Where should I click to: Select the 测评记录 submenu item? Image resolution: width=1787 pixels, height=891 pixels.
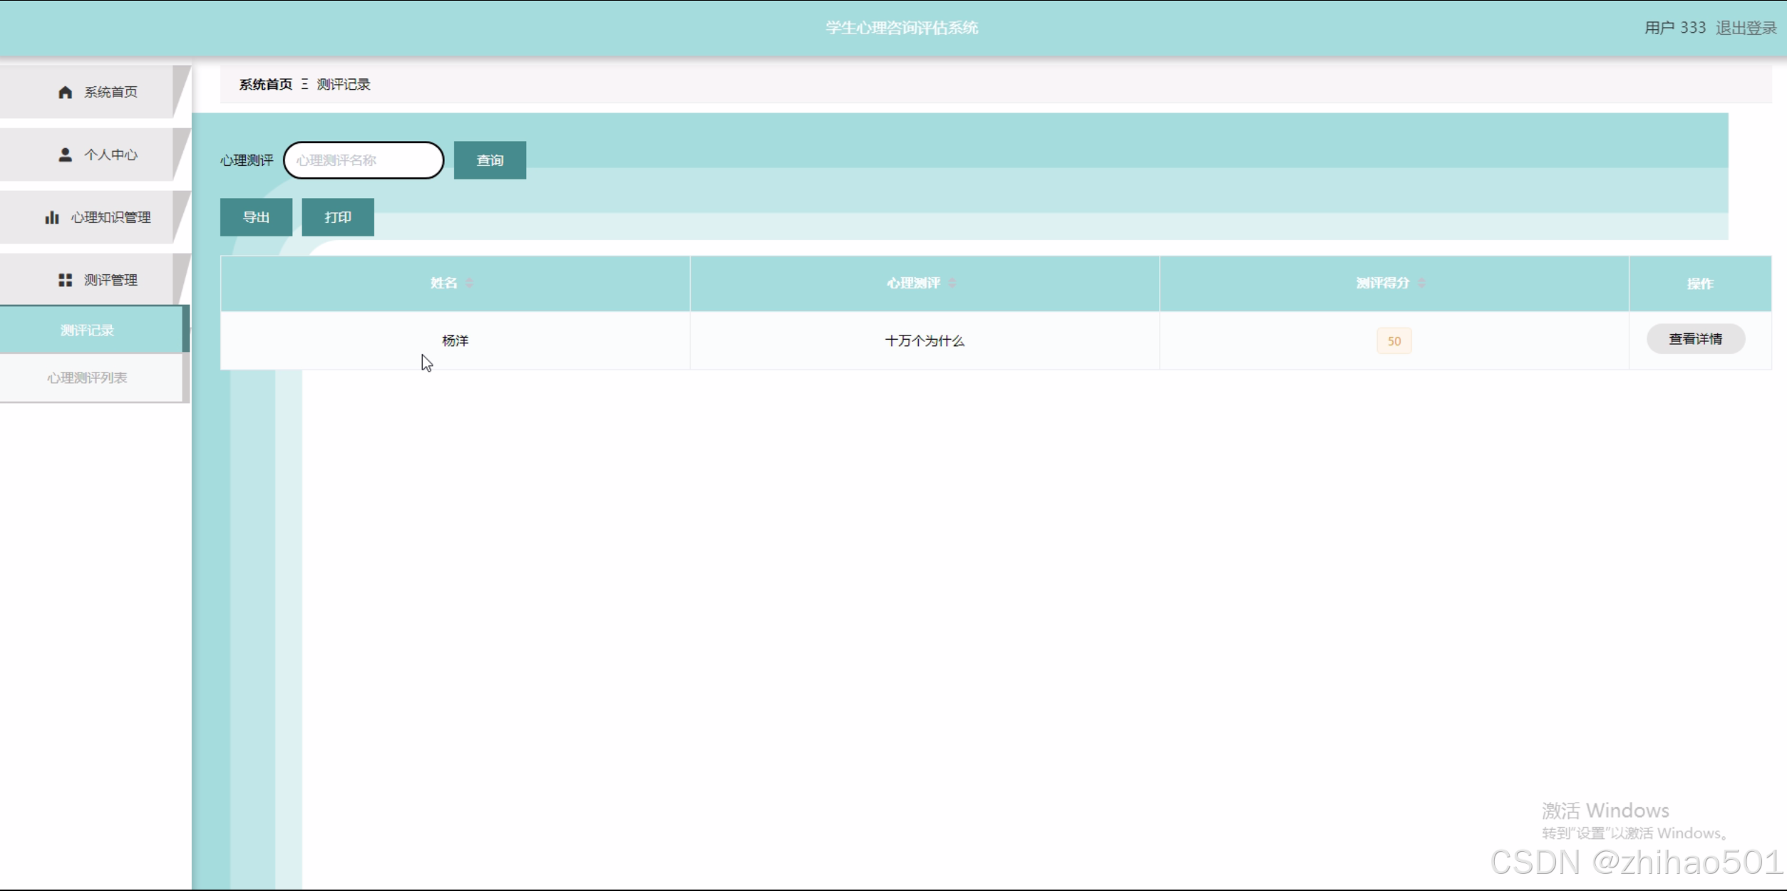pos(87,330)
